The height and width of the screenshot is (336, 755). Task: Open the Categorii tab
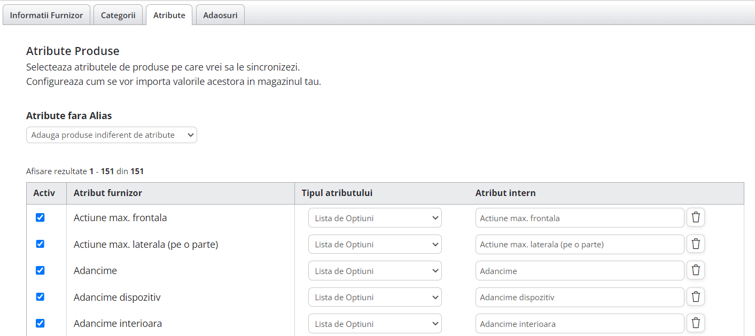118,15
